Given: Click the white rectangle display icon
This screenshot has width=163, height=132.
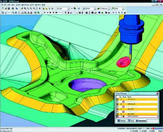Looking at the screenshot, I should click(89, 13).
